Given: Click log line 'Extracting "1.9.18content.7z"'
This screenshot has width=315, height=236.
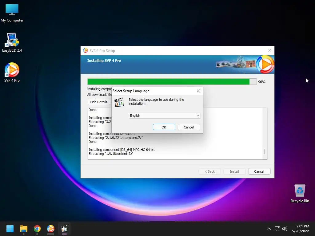Looking at the screenshot, I should point(111,154).
